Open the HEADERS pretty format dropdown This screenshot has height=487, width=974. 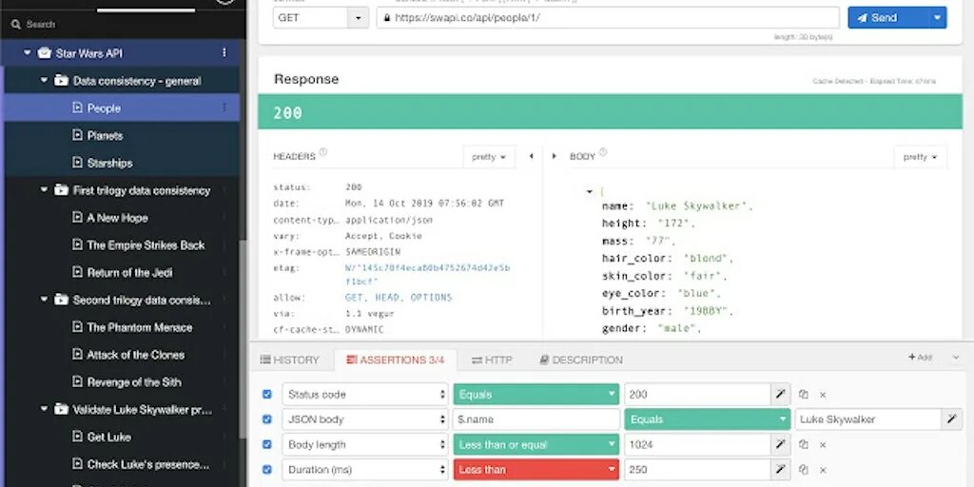click(x=489, y=157)
